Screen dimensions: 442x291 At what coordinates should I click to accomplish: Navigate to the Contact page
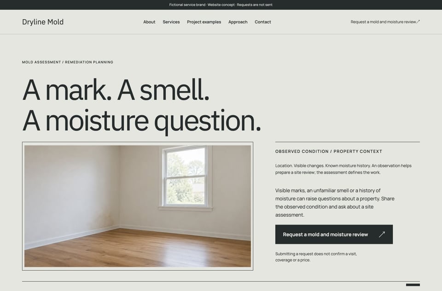(263, 22)
